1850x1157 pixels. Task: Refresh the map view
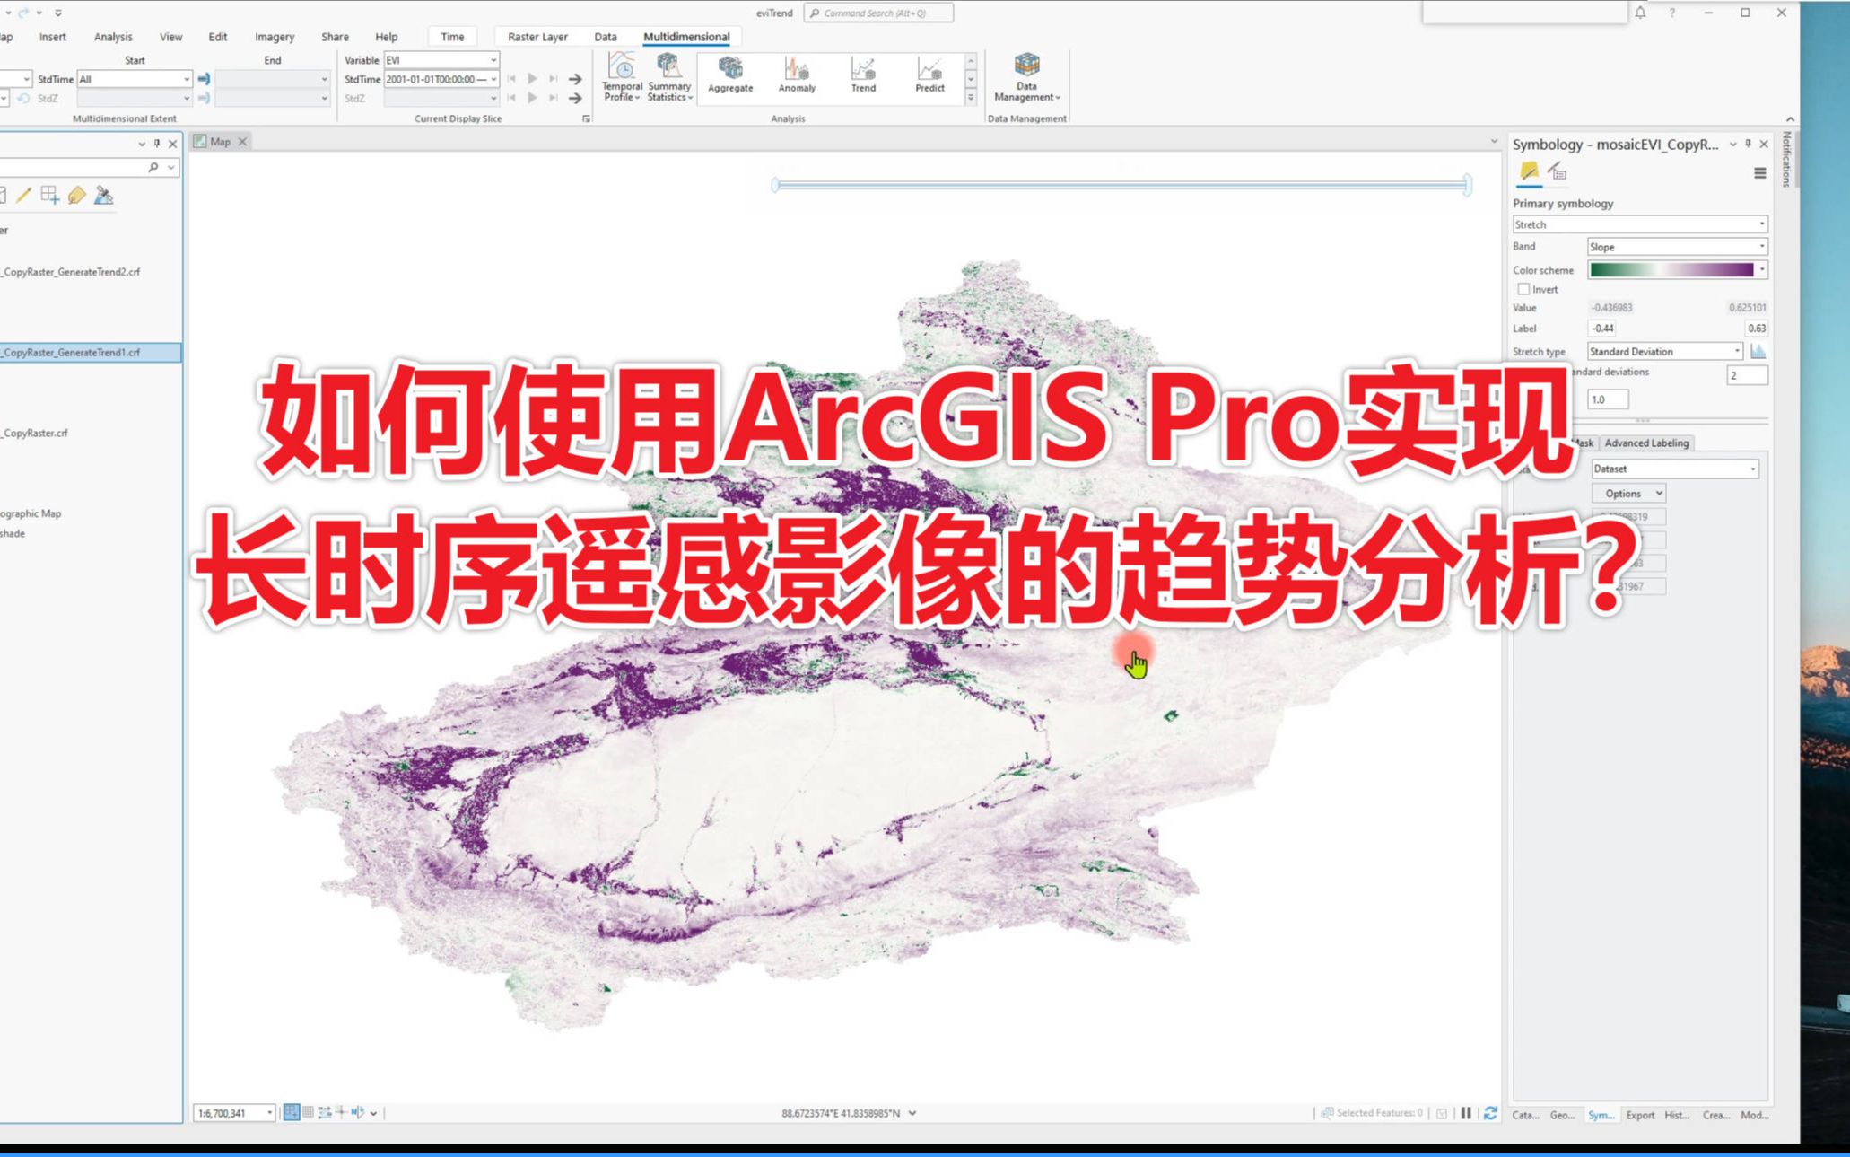1490,1113
